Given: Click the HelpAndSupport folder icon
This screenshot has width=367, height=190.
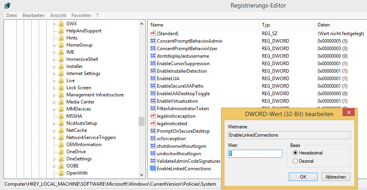Looking at the screenshot, I should click(x=61, y=31).
